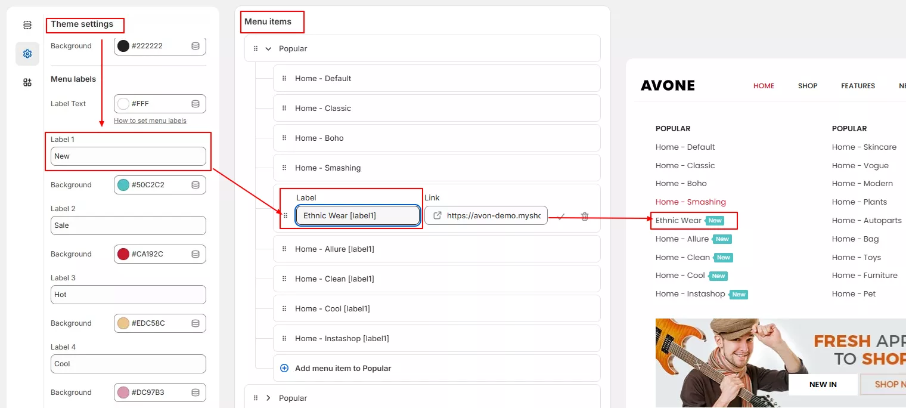Open the SHOP tab in store preview
906x408 pixels.
pyautogui.click(x=808, y=86)
